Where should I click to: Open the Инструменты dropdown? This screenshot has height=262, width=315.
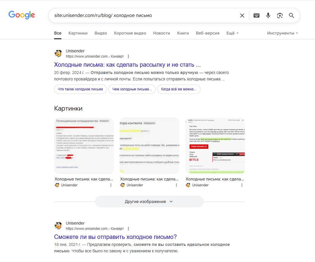click(x=282, y=33)
